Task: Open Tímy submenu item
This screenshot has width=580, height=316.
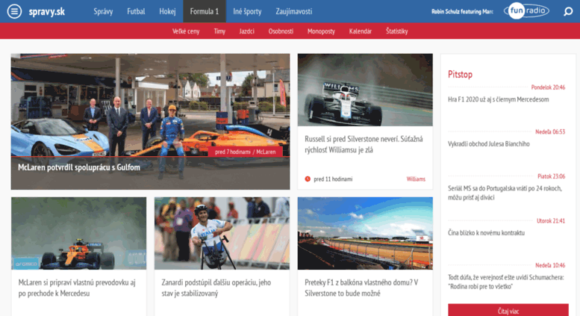Action: coord(219,31)
